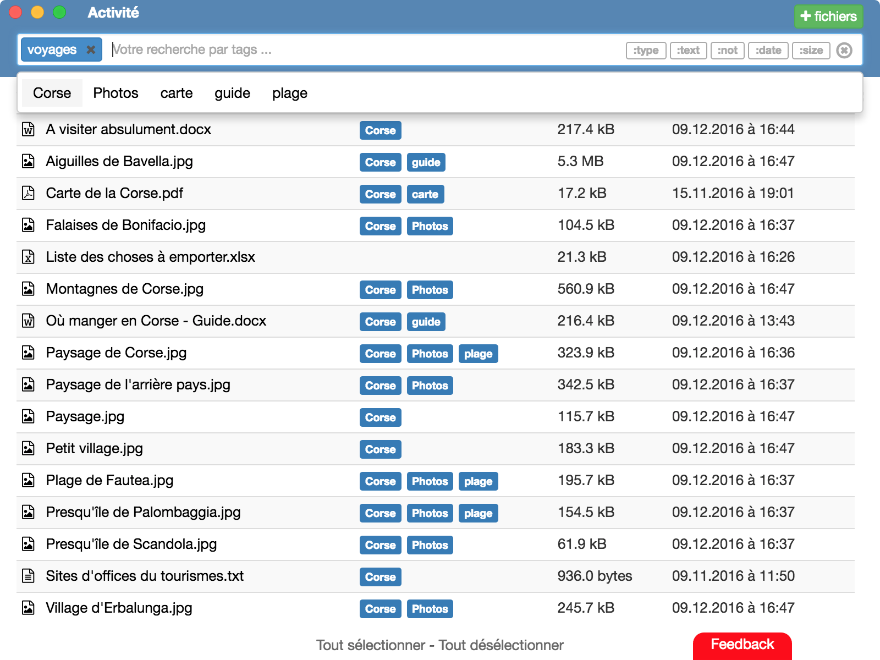This screenshot has height=660, width=880.
Task: Click the "+ fichiers" button
Action: click(x=828, y=16)
